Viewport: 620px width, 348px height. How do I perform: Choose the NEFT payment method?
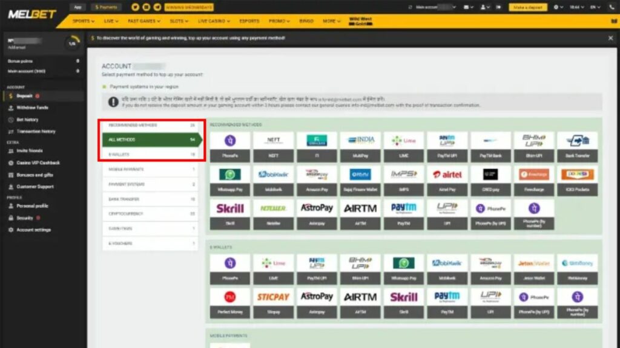(273, 147)
